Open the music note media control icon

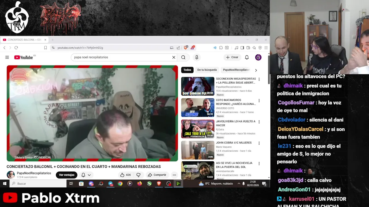[236, 48]
